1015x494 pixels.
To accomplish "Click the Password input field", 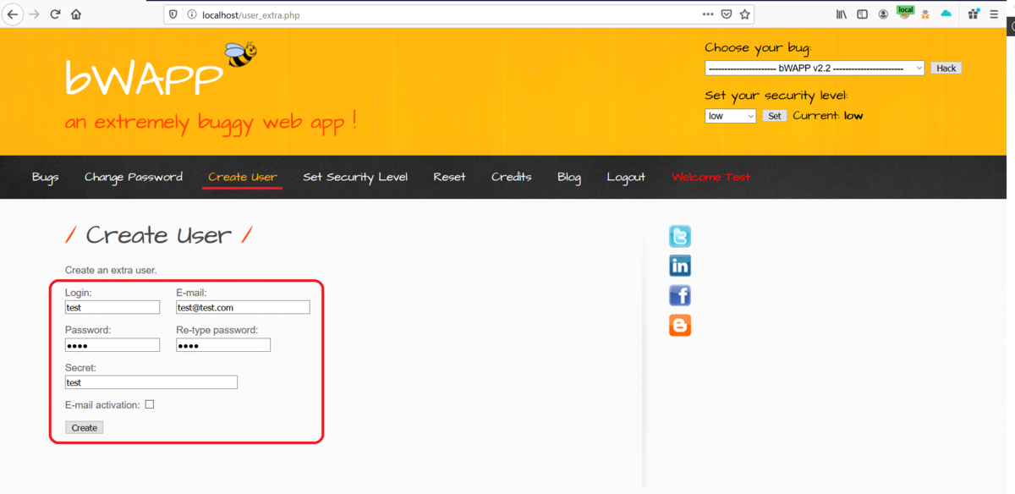I will click(x=112, y=345).
